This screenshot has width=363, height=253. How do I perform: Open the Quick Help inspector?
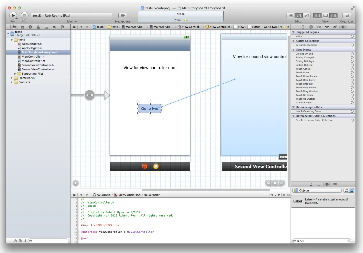[311, 27]
